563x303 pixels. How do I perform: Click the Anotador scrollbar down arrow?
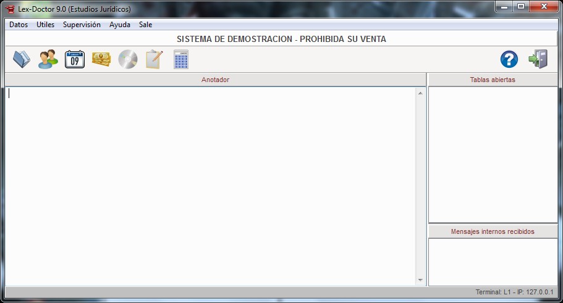[420, 280]
